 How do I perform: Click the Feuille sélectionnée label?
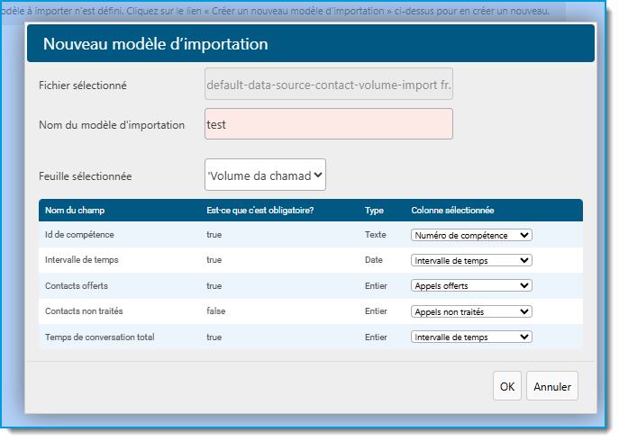86,175
